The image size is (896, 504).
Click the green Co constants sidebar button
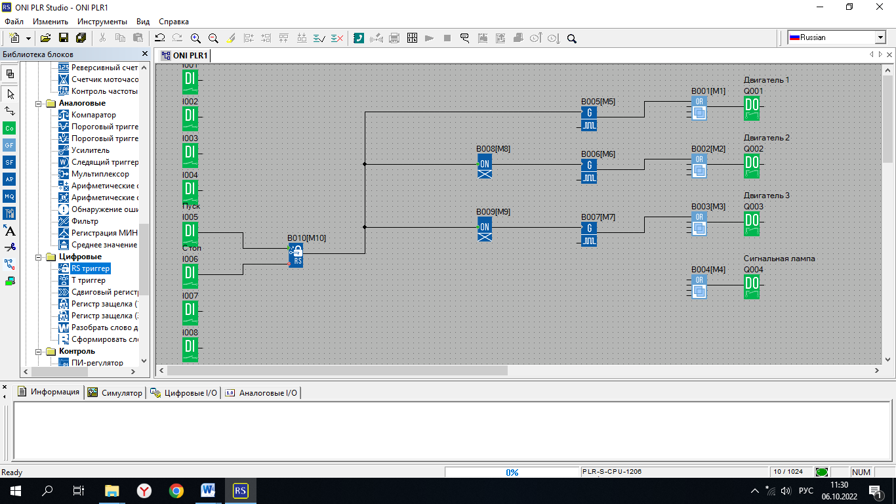10,128
